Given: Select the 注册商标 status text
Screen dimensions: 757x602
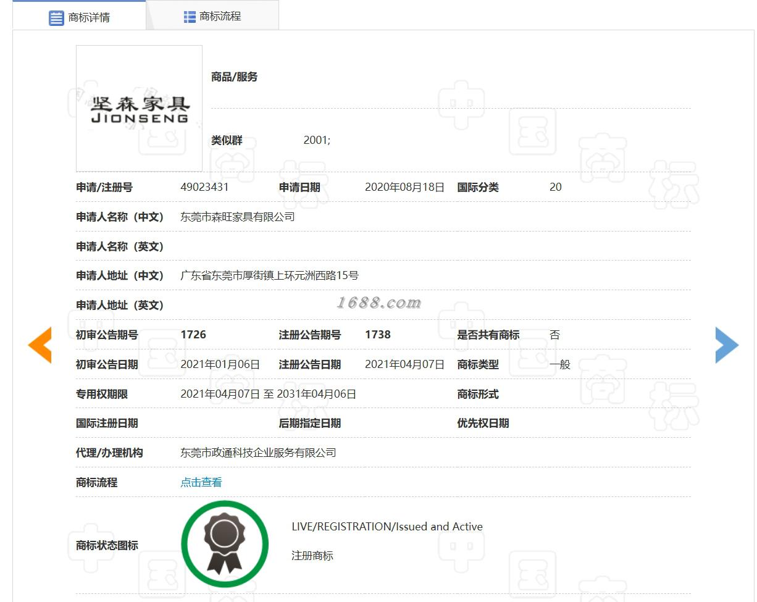Looking at the screenshot, I should [312, 556].
